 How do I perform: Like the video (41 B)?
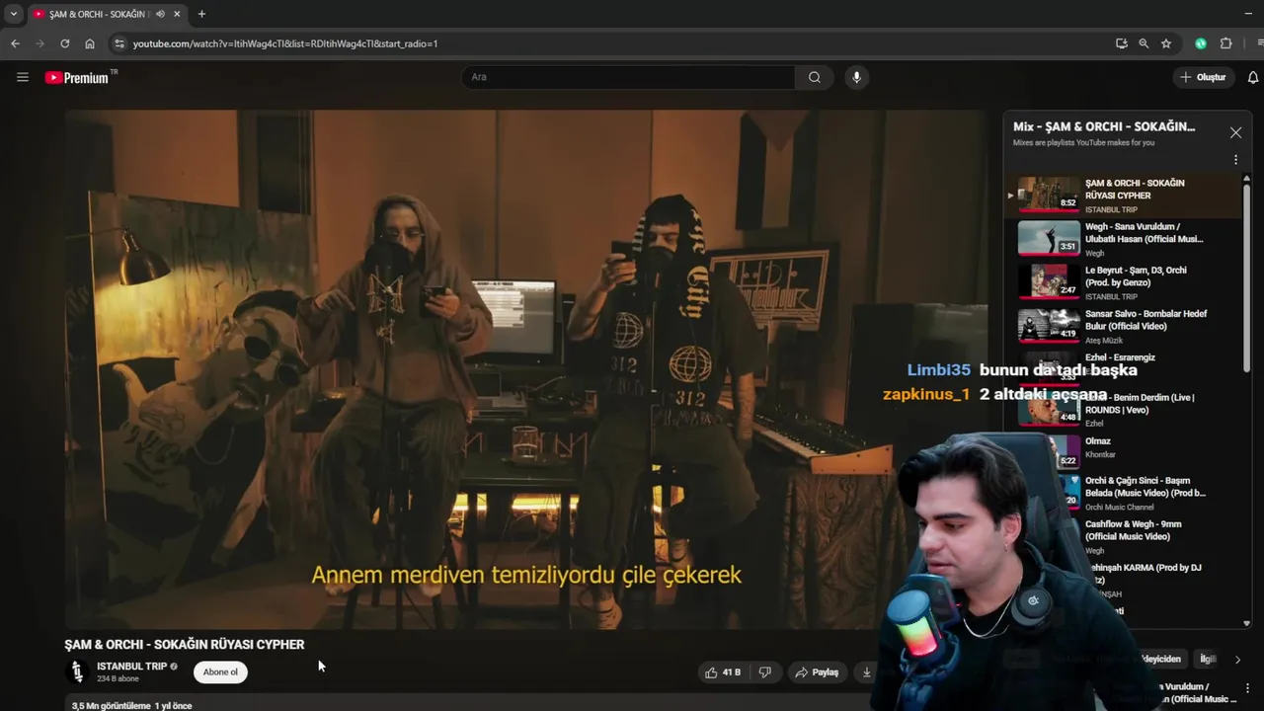[x=723, y=672]
